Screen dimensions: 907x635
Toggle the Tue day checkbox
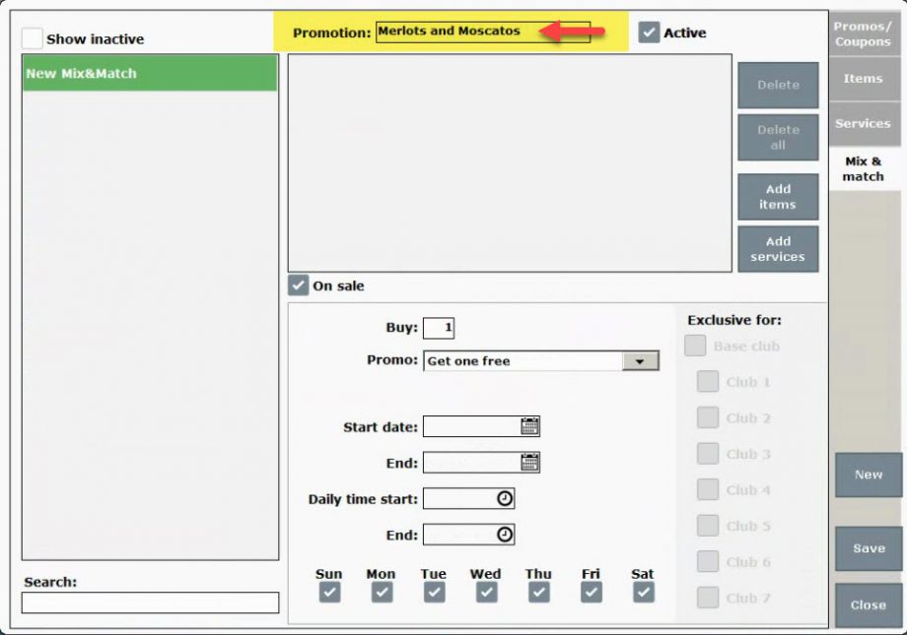pos(434,593)
